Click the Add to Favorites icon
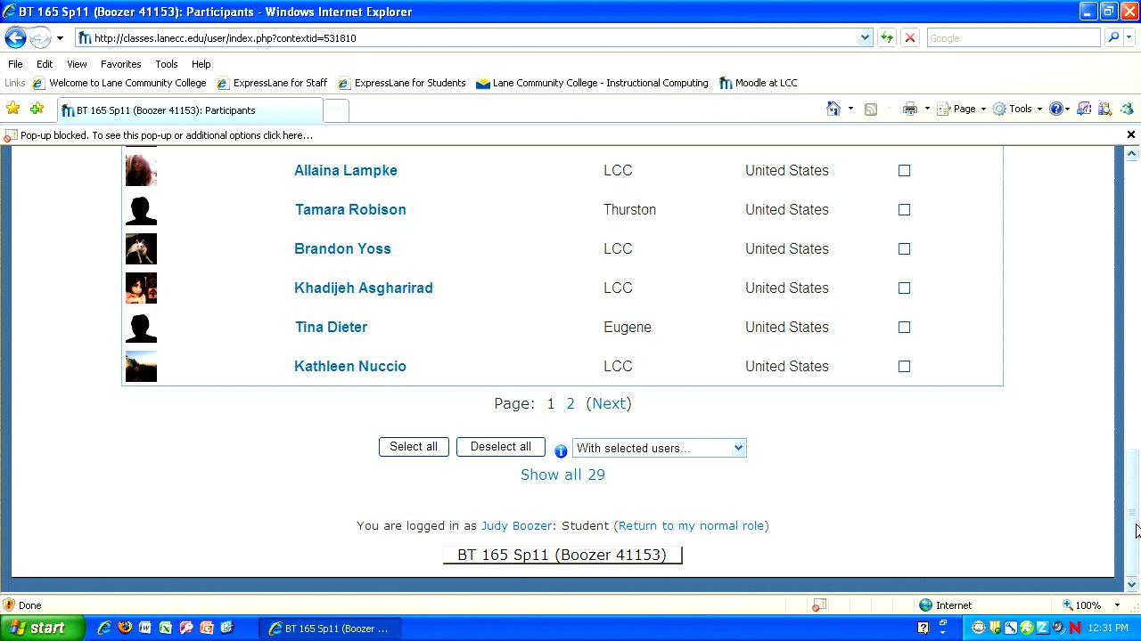 (x=37, y=109)
